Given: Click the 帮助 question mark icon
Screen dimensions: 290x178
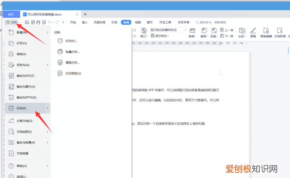Looking at the screenshot, I should [11, 166].
